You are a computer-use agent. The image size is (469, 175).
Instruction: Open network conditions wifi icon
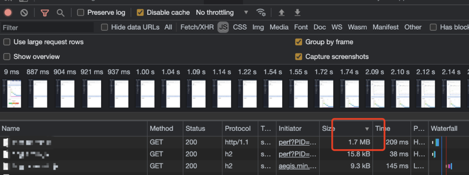pyautogui.click(x=261, y=13)
